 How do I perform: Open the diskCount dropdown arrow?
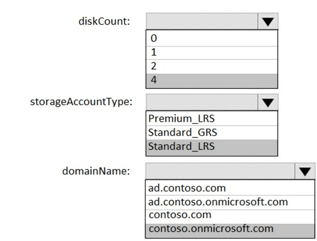[268, 21]
